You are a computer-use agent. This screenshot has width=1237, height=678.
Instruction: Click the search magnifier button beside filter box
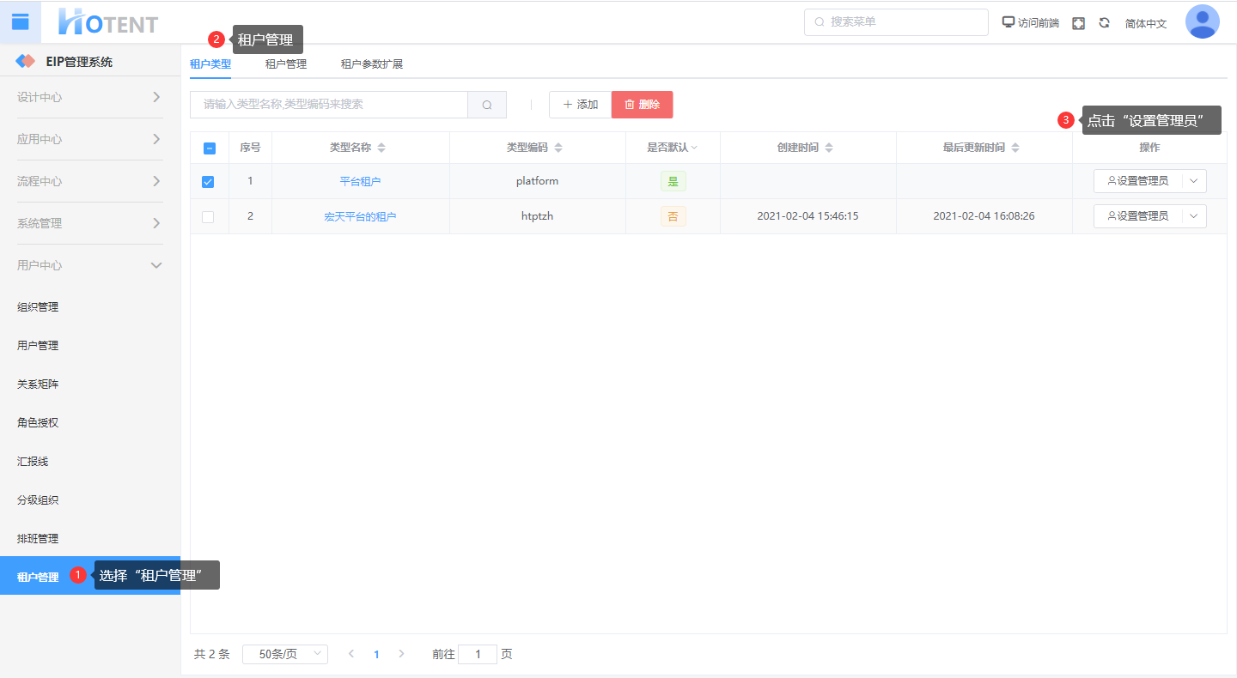point(487,105)
